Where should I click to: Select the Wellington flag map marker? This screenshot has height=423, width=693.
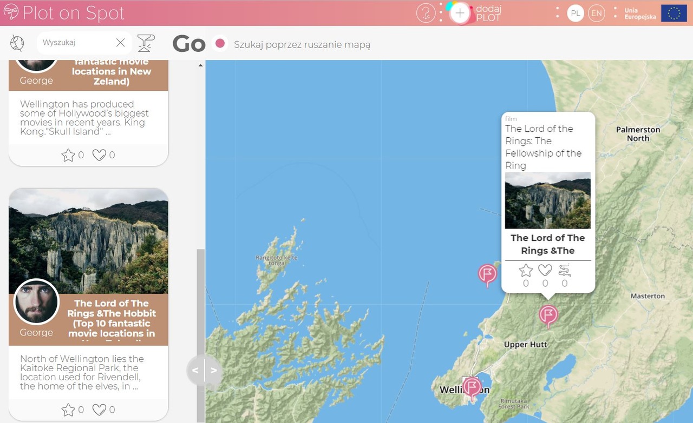click(x=472, y=386)
